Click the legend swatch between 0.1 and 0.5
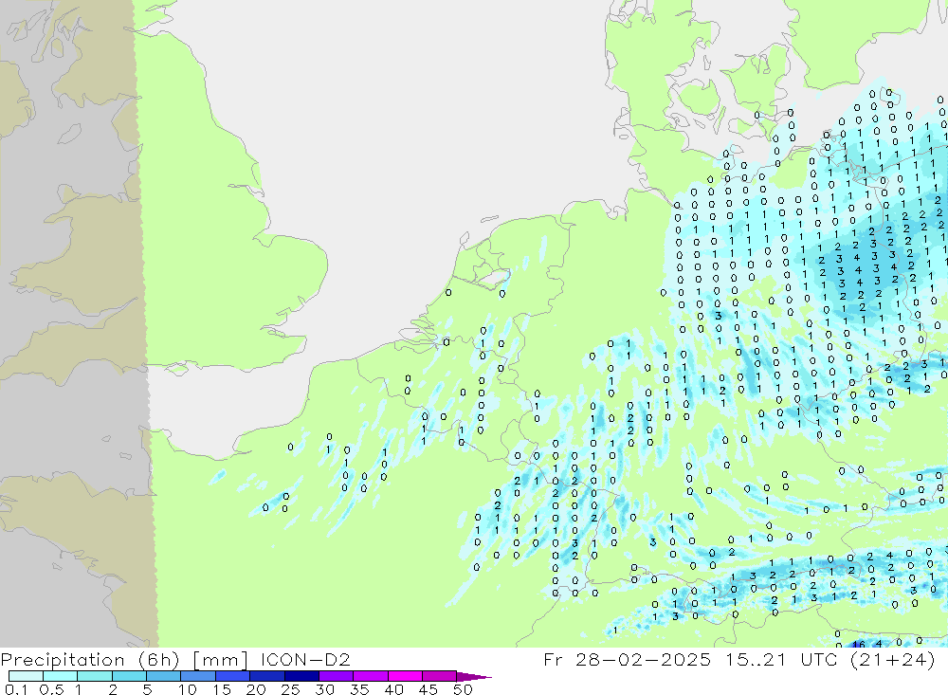 tap(26, 676)
